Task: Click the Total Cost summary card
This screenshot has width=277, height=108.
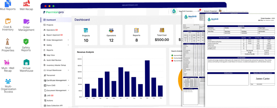Action: (162, 35)
